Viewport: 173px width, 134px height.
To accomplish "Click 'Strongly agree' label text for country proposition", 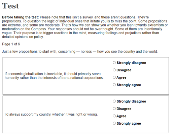I will coord(129,124).
